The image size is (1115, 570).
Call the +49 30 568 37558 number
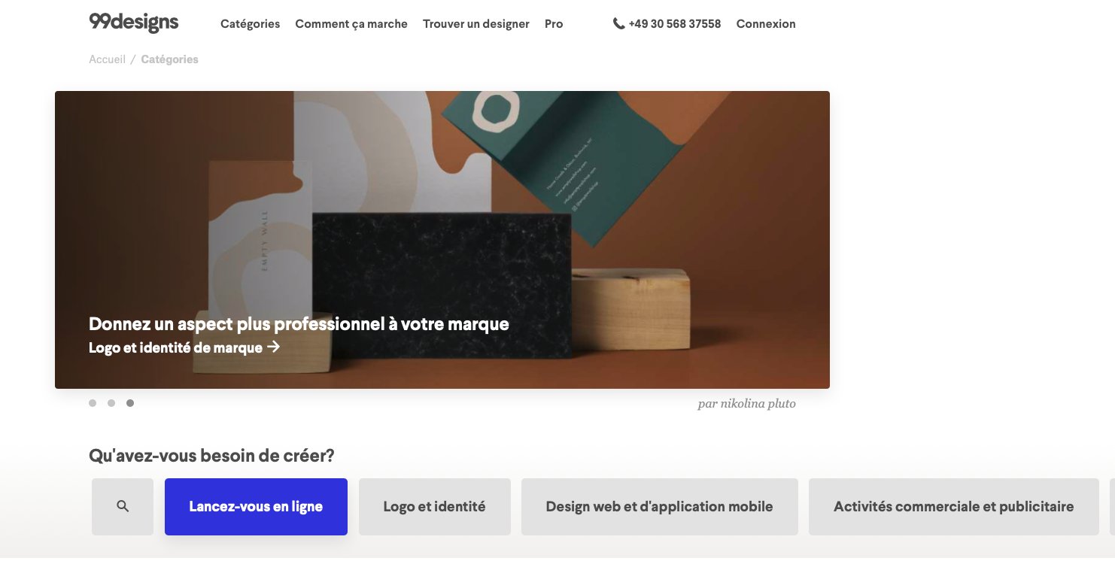(x=675, y=24)
